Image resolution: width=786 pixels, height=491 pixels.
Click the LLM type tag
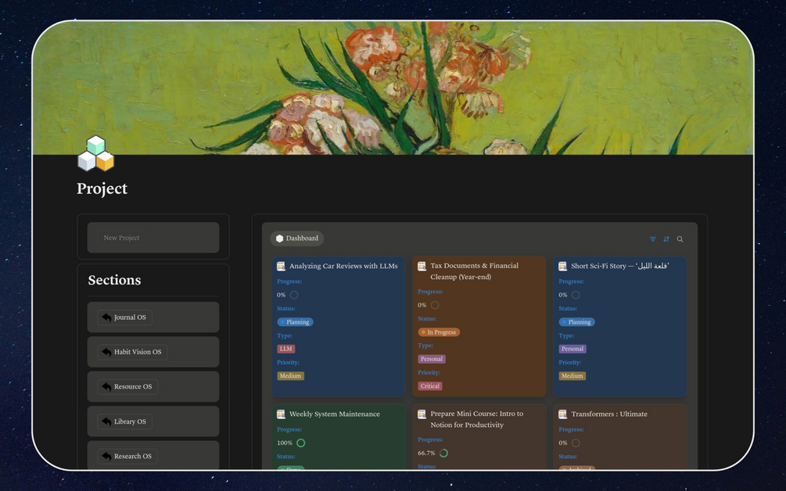tap(285, 349)
